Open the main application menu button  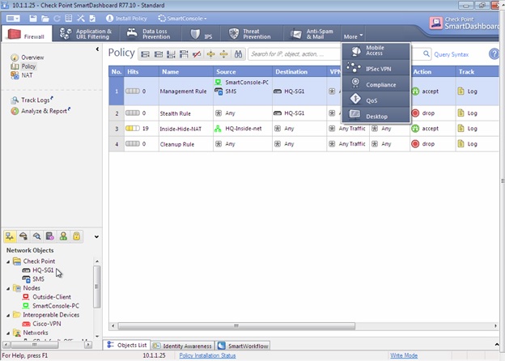tap(13, 19)
